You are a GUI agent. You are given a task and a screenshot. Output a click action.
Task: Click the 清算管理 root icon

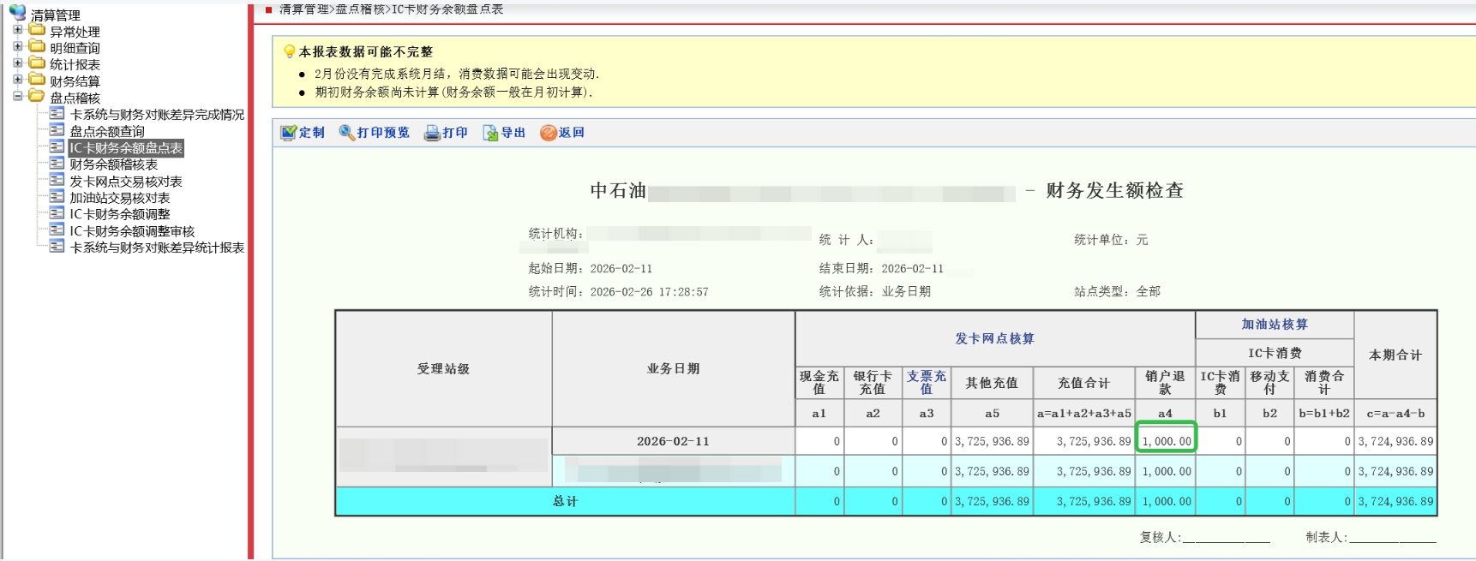17,14
